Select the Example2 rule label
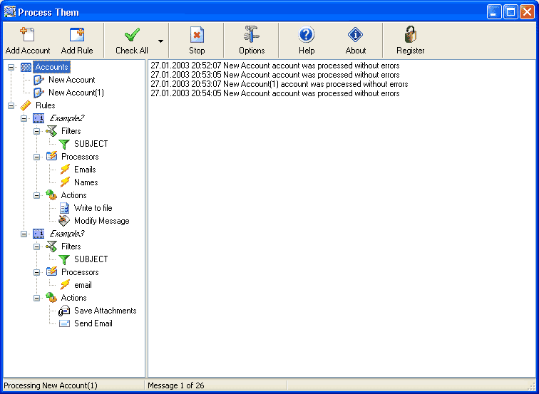Image resolution: width=539 pixels, height=394 pixels. click(67, 118)
